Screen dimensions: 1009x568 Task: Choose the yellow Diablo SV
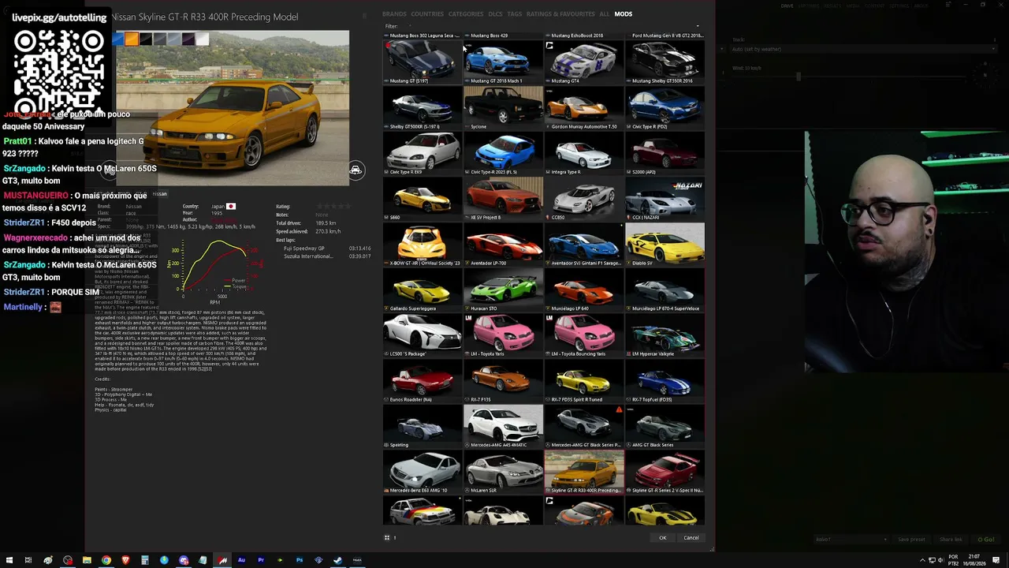[x=665, y=245]
